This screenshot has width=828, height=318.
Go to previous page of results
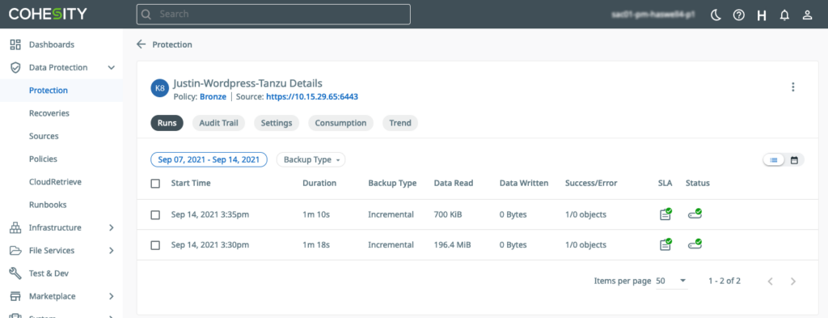point(771,281)
